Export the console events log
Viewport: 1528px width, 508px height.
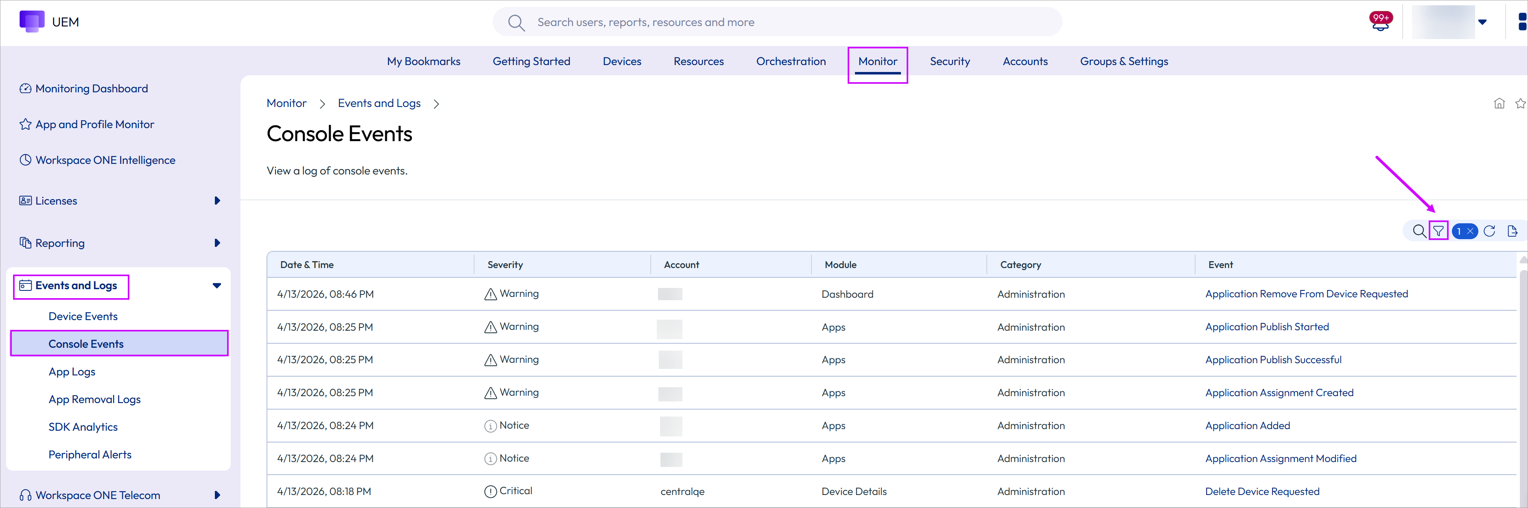(x=1512, y=231)
